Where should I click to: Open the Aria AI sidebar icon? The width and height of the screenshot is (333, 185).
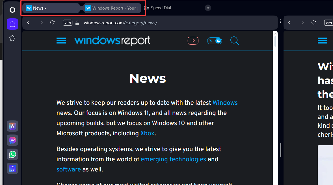(12, 126)
